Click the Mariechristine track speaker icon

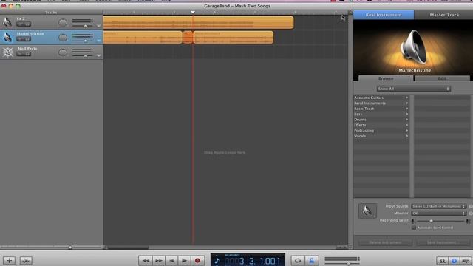pos(7,37)
